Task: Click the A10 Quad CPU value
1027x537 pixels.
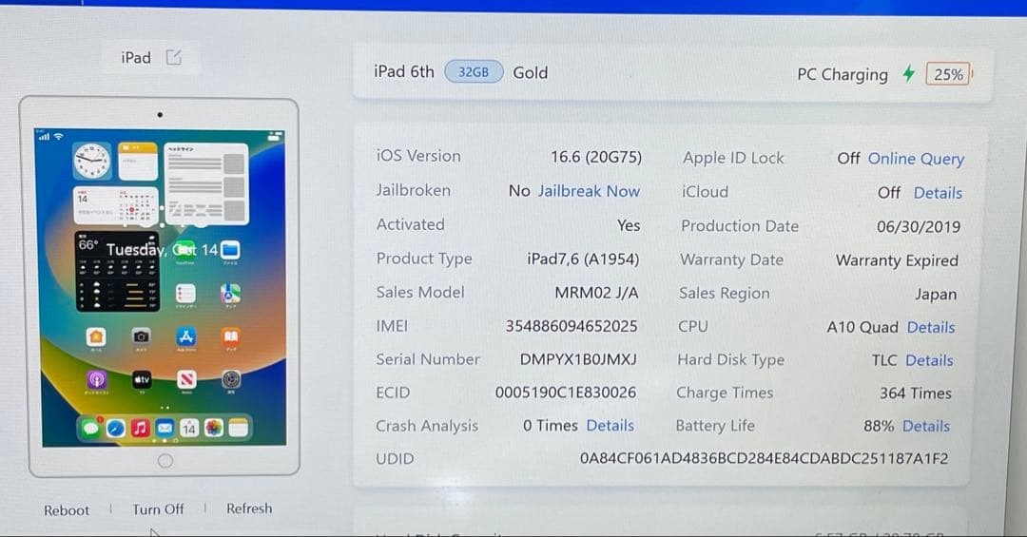Action: coord(862,328)
